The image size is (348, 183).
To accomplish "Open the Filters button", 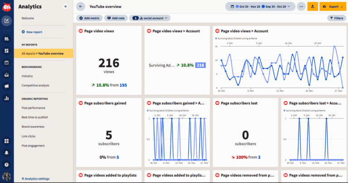I will [336, 18].
